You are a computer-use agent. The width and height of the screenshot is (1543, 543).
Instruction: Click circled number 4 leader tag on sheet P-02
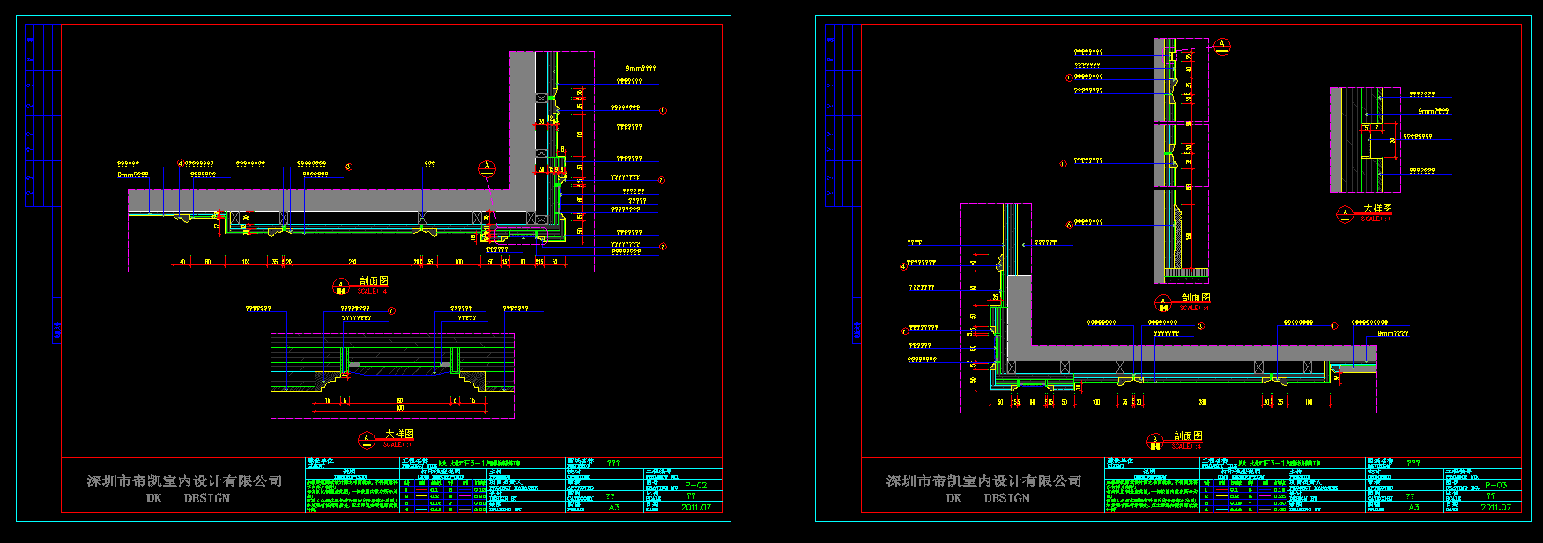[x=181, y=163]
